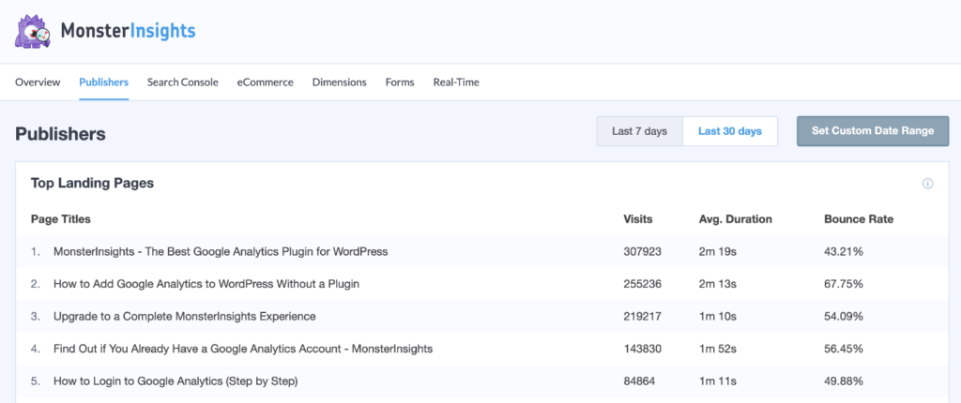Open Find Out if You Already Have Account
This screenshot has width=961, height=403.
243,349
